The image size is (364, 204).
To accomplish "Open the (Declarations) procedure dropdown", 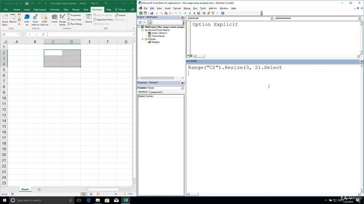I will pos(359,18).
